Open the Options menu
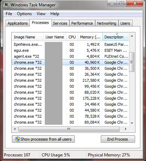Image resolution: width=146 pixels, height=161 pixels. tap(24, 14)
